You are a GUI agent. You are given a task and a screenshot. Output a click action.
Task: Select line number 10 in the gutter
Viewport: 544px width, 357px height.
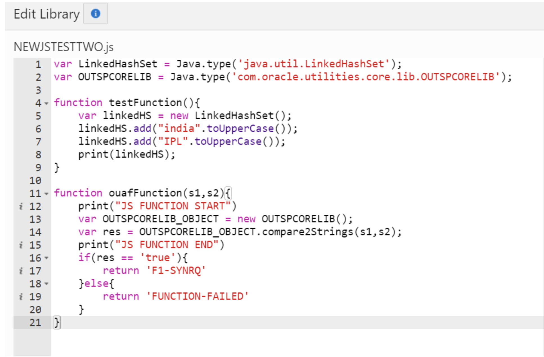[x=36, y=180]
